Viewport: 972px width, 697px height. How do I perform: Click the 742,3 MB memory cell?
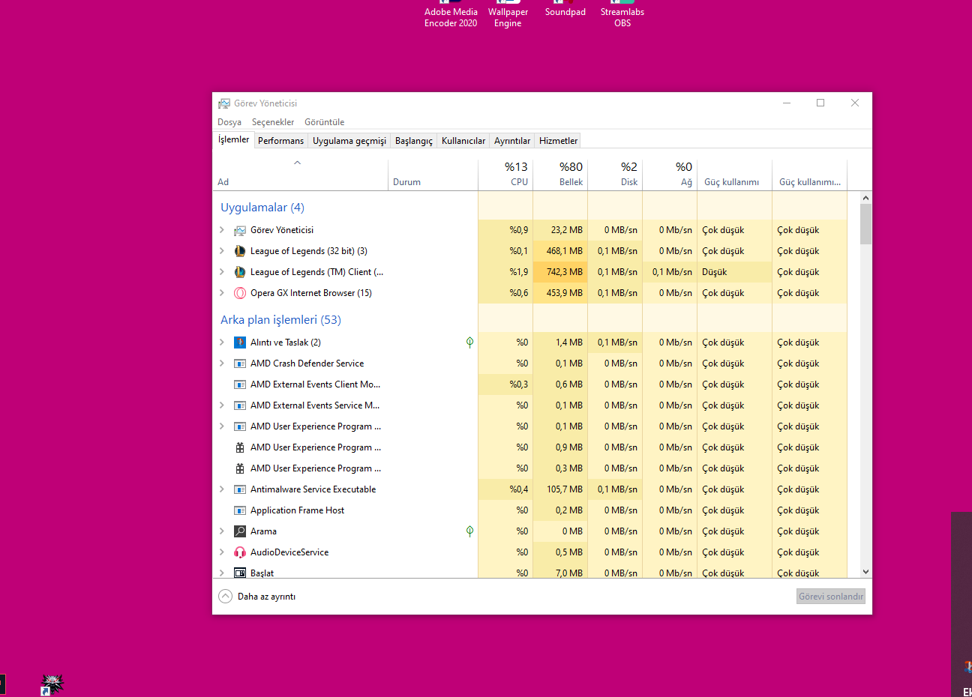[x=560, y=272]
